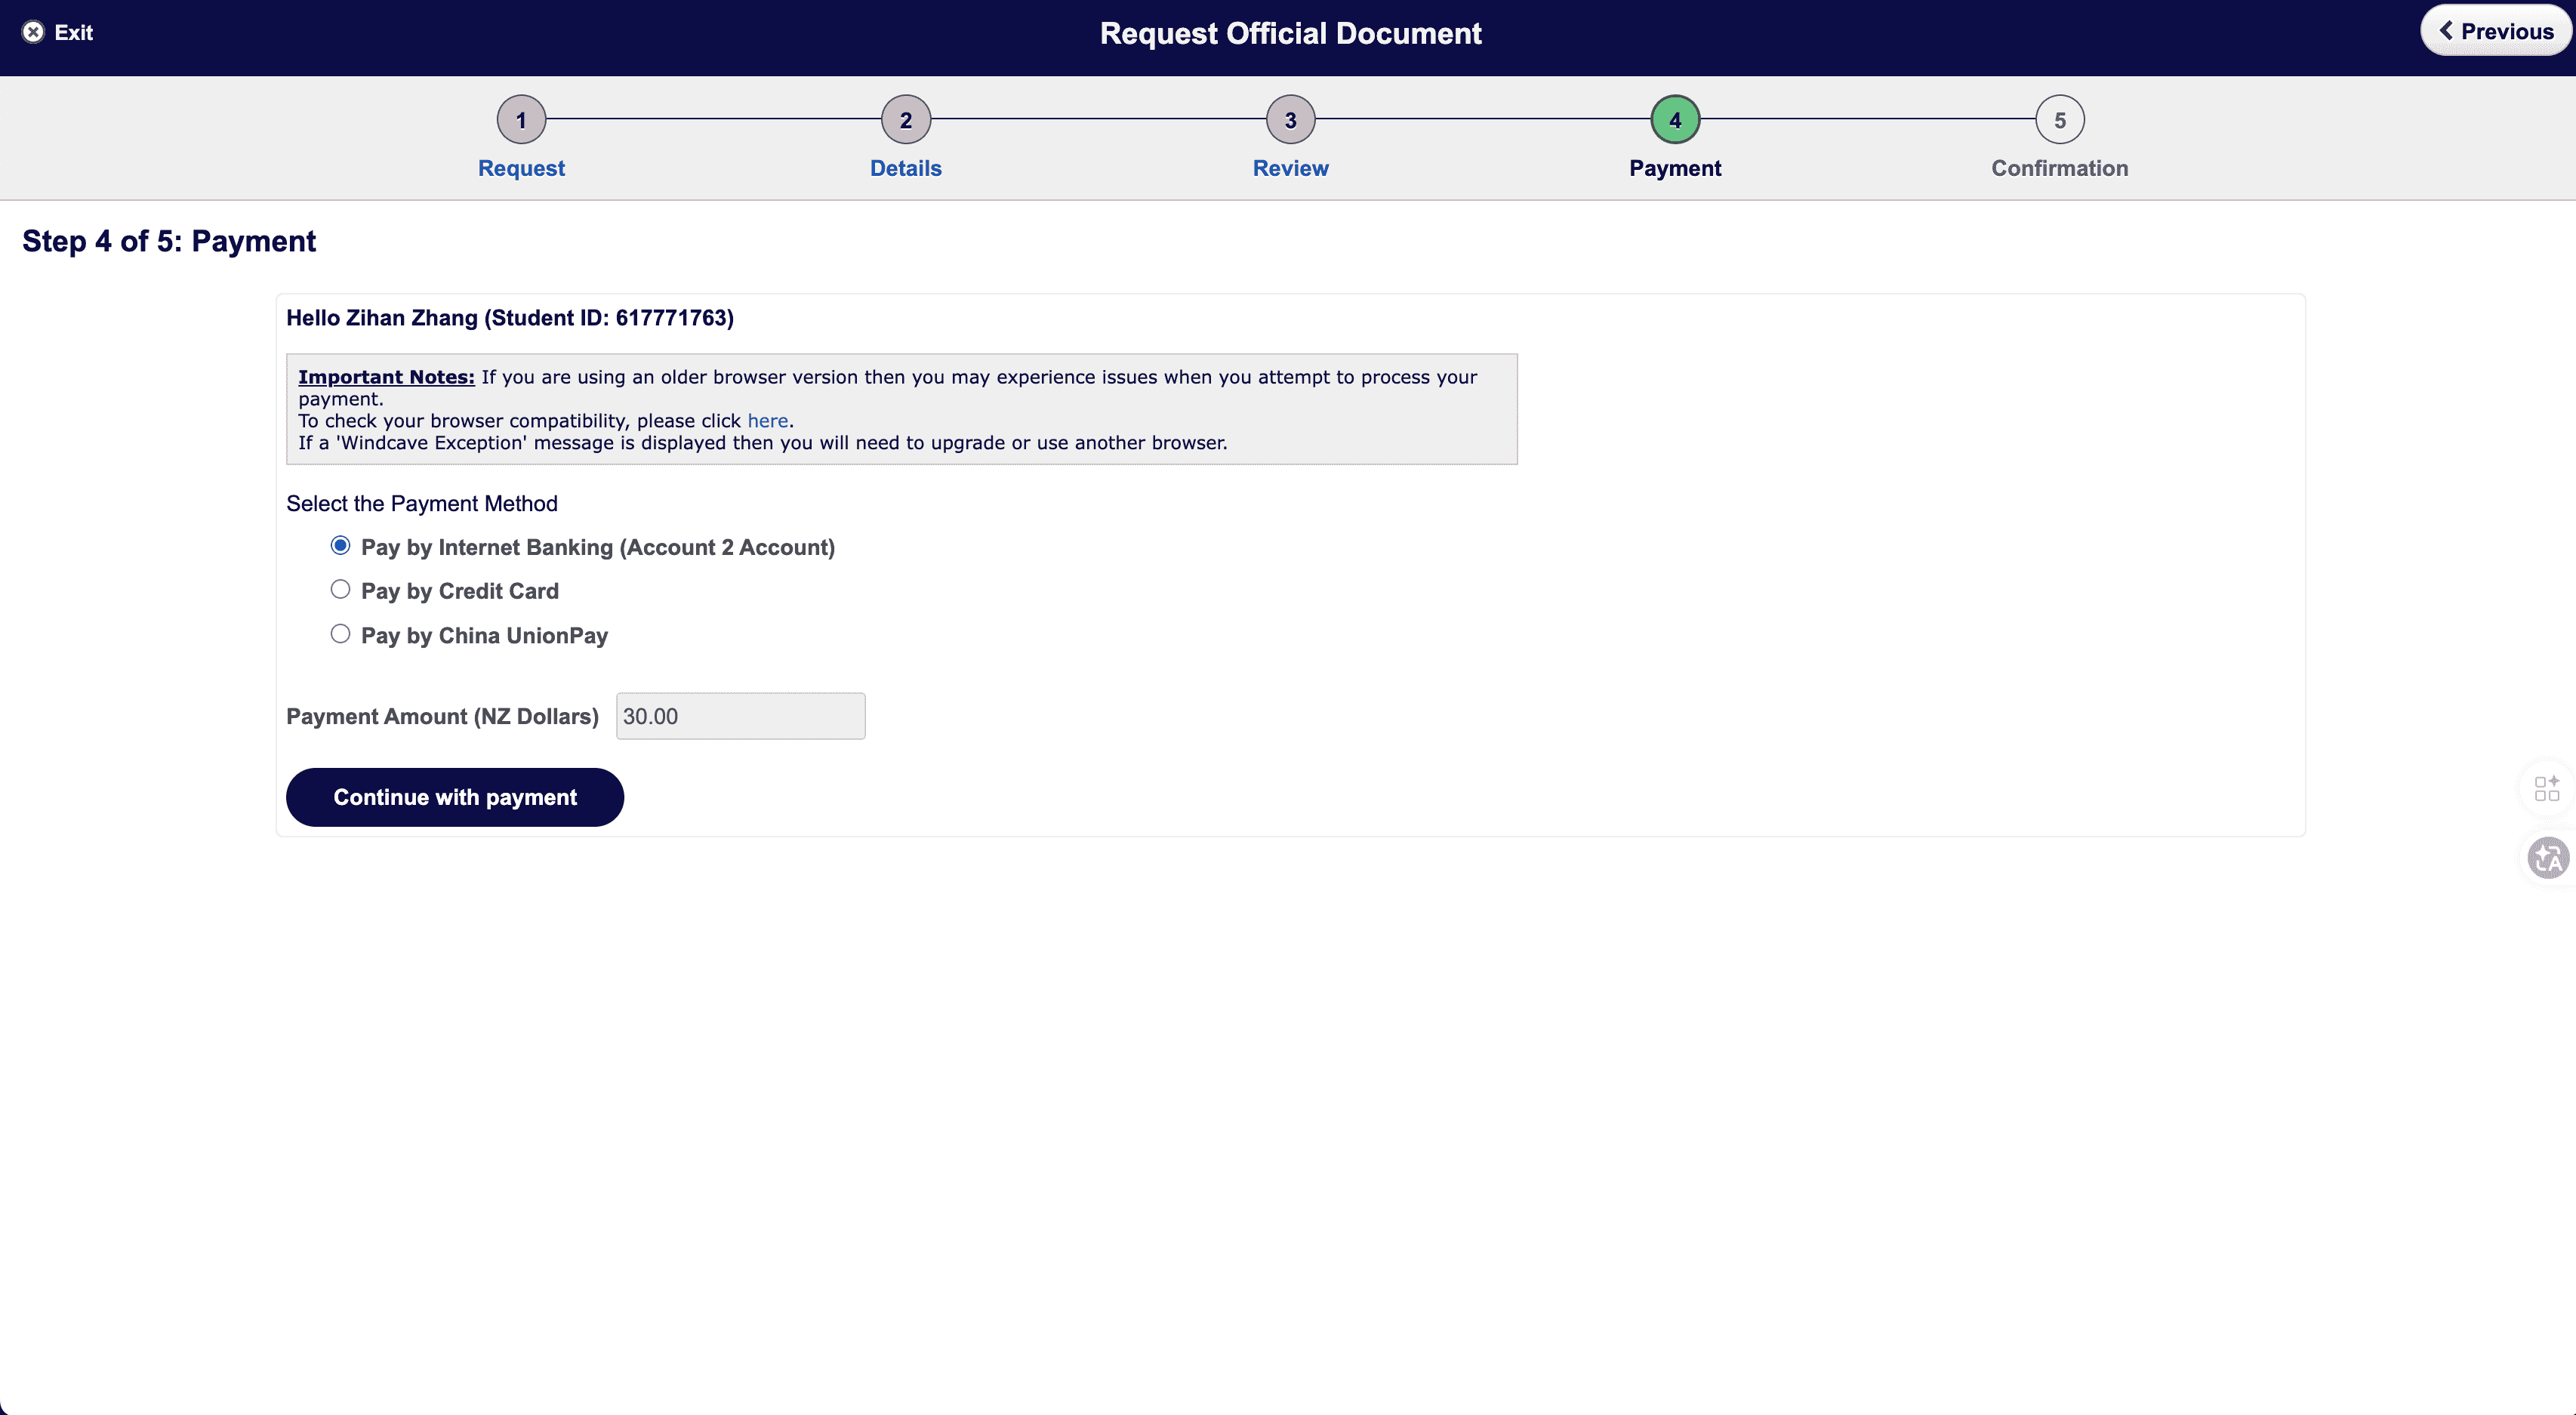Click the 'here' browser compatibility link
The width and height of the screenshot is (2576, 1415).
[x=767, y=420]
